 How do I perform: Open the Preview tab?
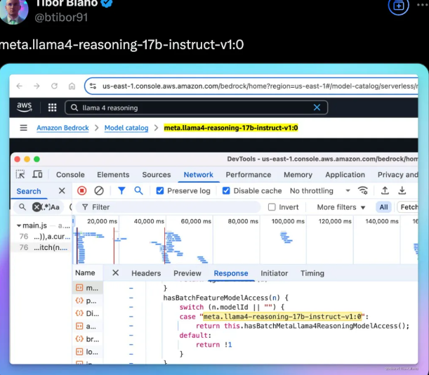(x=187, y=273)
